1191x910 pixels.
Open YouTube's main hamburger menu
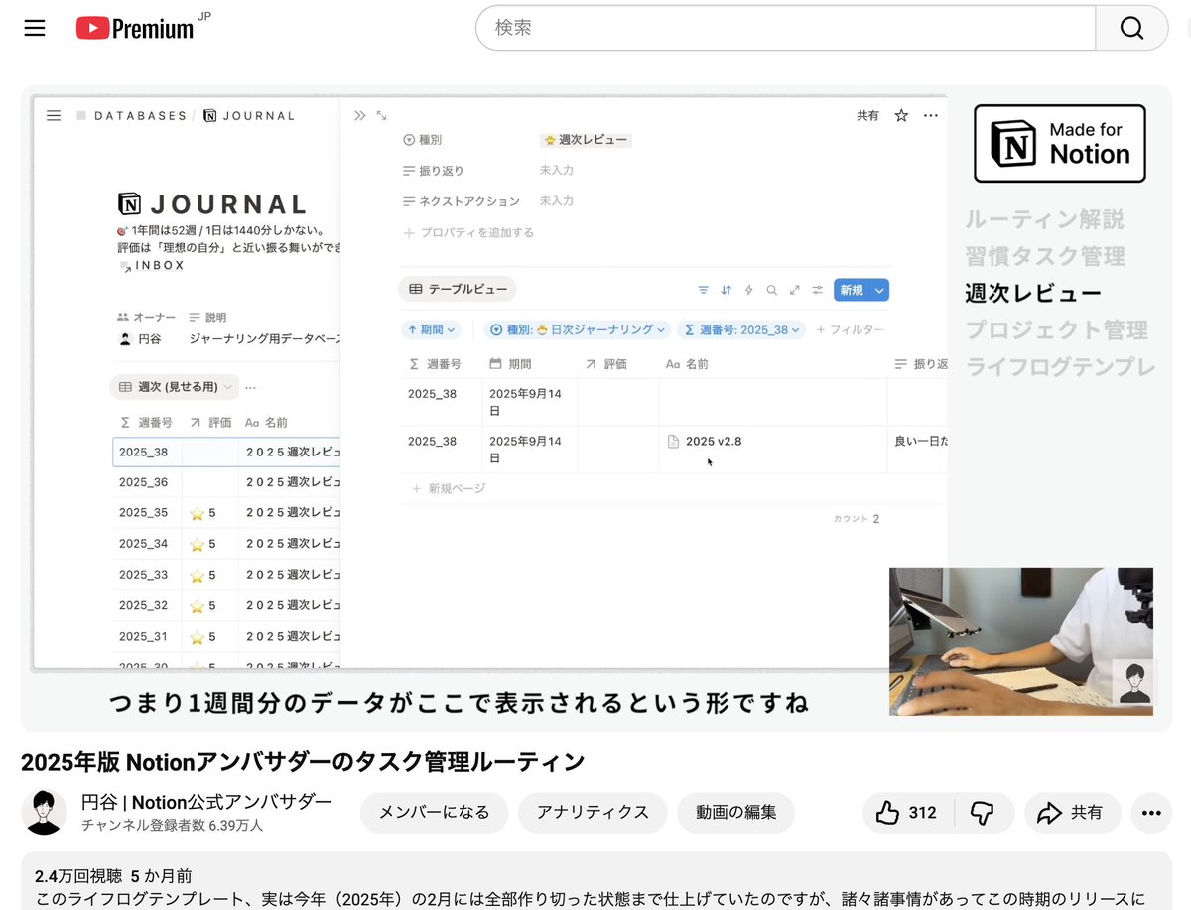[x=34, y=28]
